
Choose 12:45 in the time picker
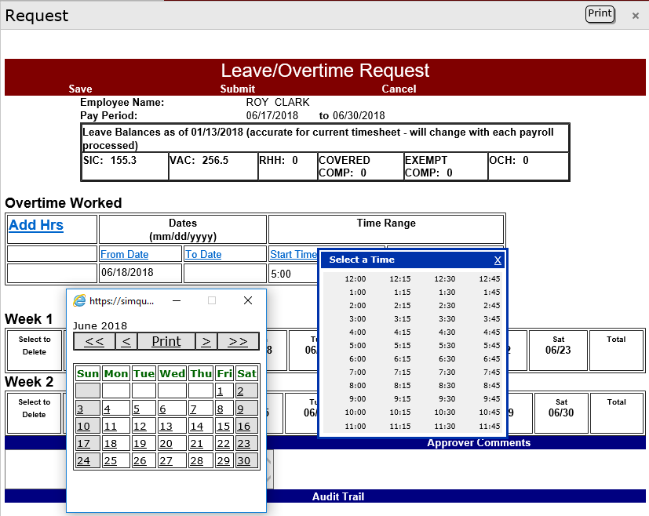(x=489, y=278)
